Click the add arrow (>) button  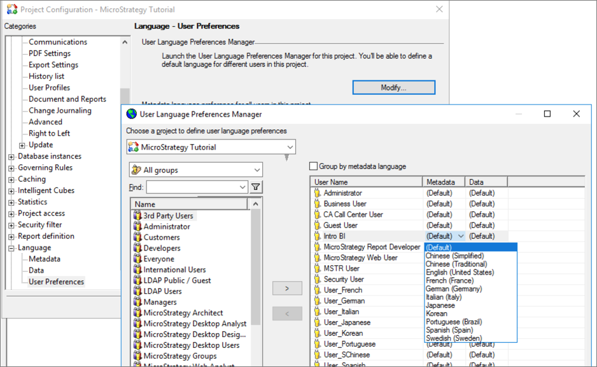286,289
